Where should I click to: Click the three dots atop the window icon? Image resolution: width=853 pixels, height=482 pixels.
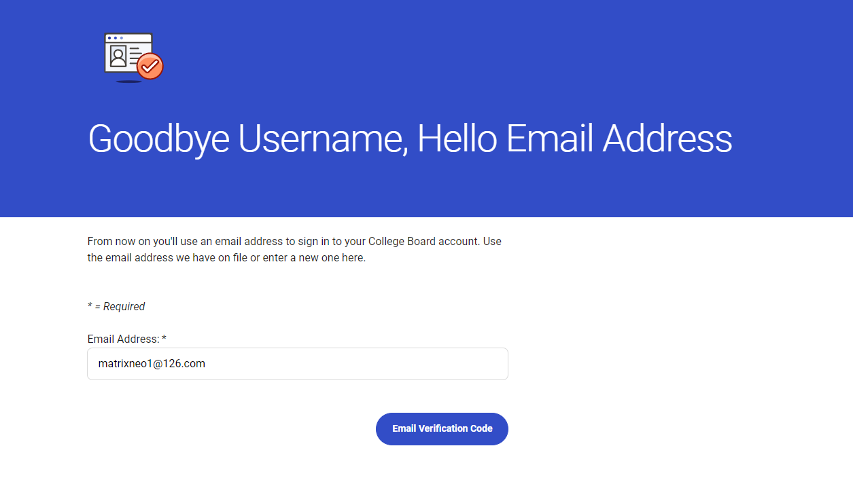click(x=115, y=38)
